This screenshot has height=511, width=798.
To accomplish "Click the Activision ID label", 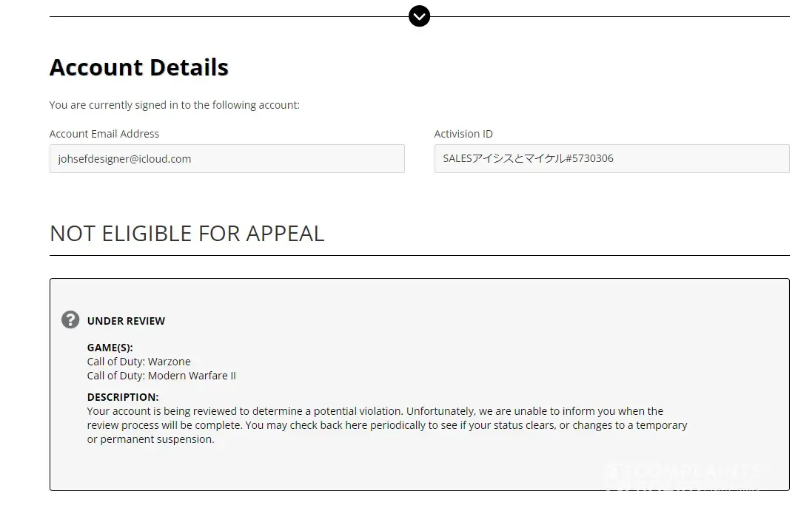I will (463, 134).
